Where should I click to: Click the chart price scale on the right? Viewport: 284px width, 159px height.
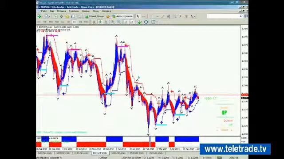pyautogui.click(x=245, y=81)
